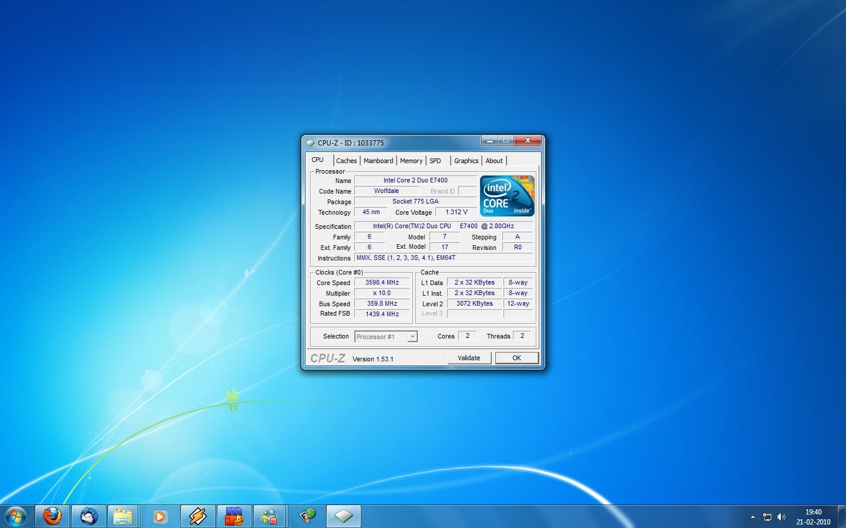Image resolution: width=846 pixels, height=528 pixels.
Task: Open the mIRC icon in the taskbar
Action: (234, 516)
